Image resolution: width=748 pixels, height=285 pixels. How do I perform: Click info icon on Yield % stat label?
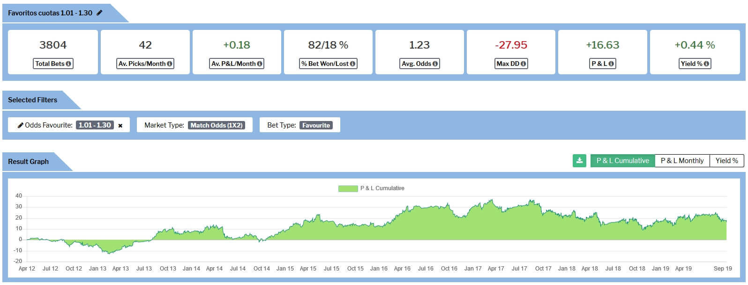706,64
